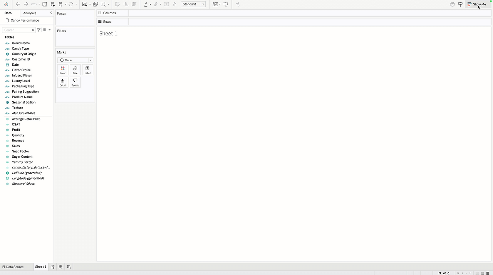Switch to the Analytics tab

pyautogui.click(x=30, y=13)
